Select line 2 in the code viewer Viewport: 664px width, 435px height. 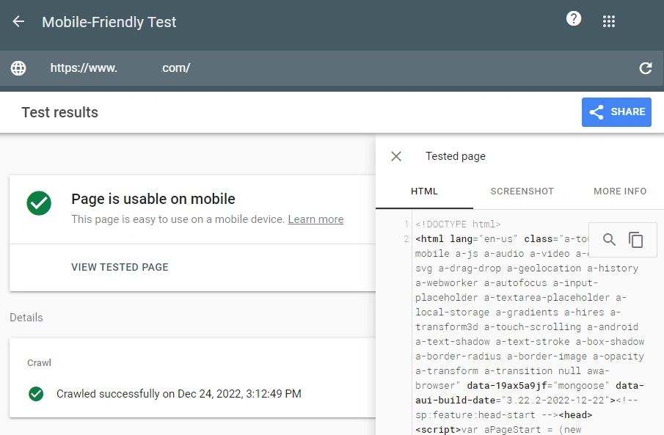pyautogui.click(x=408, y=238)
